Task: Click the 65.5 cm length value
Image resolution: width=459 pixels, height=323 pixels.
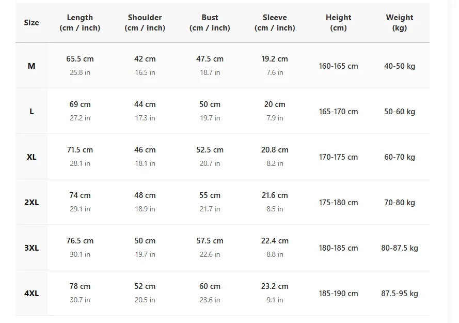Action: point(80,59)
